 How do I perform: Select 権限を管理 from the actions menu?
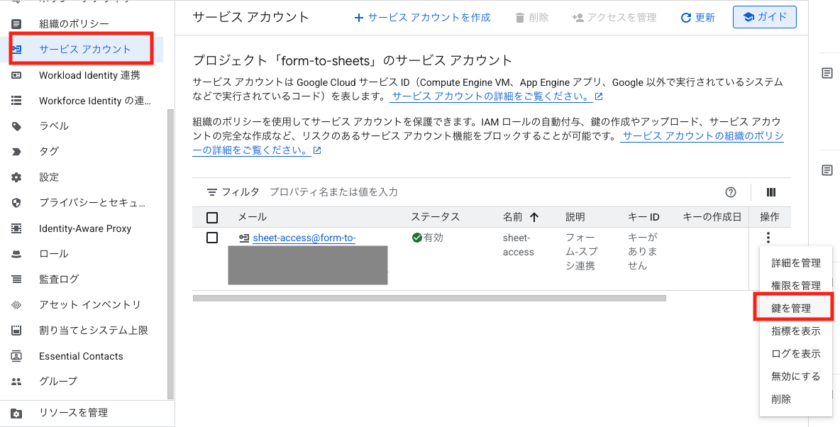[x=795, y=286]
